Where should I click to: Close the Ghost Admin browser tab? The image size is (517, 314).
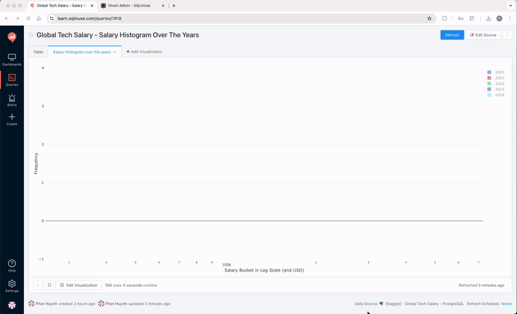[x=163, y=6]
